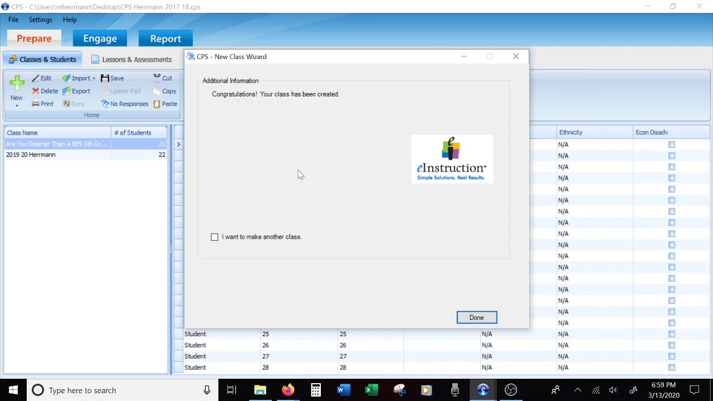
Task: Open the File menu
Action: [x=13, y=19]
